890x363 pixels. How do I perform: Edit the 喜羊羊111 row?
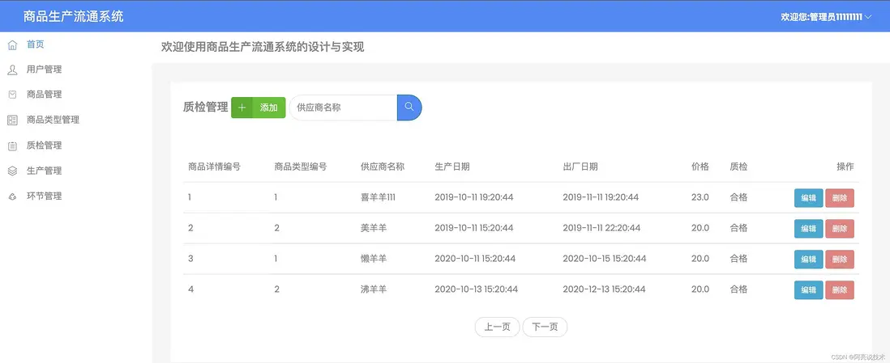click(x=808, y=197)
